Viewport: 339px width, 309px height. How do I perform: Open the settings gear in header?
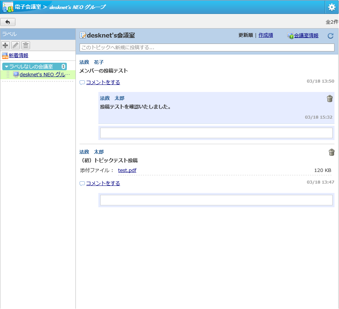[x=331, y=7]
